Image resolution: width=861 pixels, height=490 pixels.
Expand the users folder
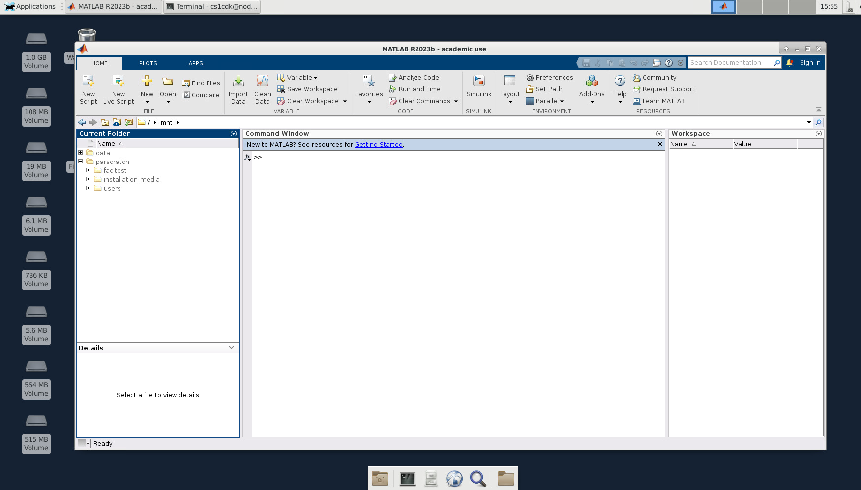pyautogui.click(x=89, y=188)
